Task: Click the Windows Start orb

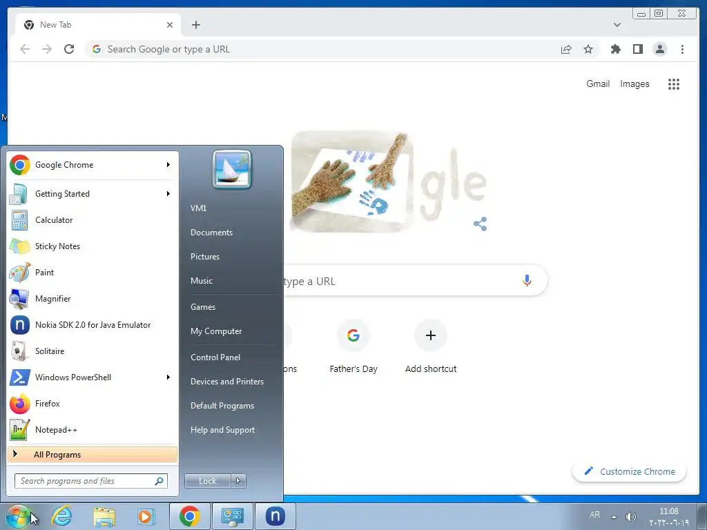Action: pos(19,516)
